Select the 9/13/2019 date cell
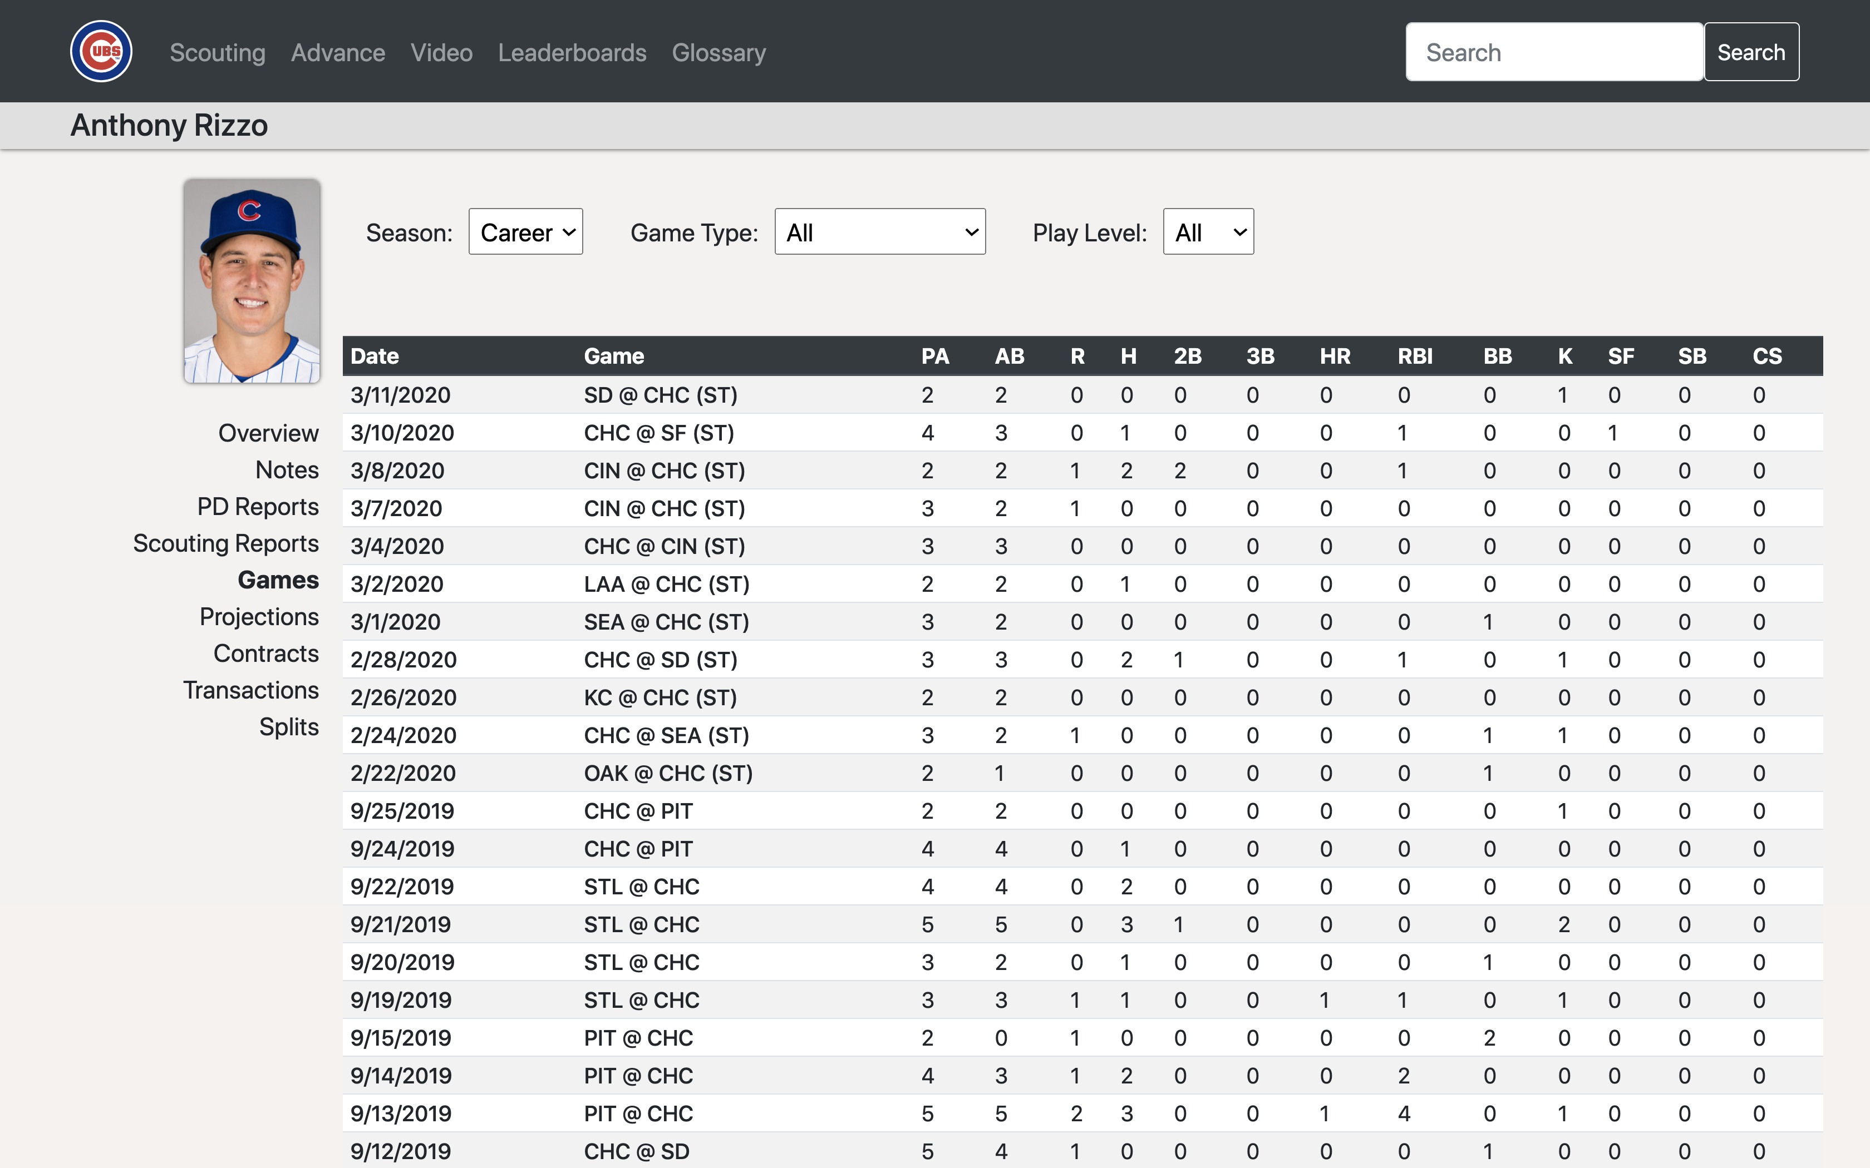This screenshot has width=1870, height=1168. pos(400,1114)
